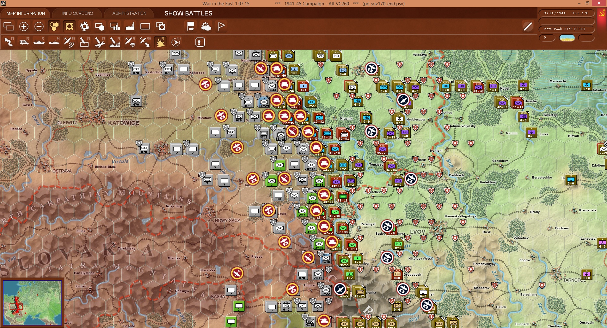This screenshot has width=607, height=328.
Task: Select the German 11=29 unit counter
Action: 264,101
